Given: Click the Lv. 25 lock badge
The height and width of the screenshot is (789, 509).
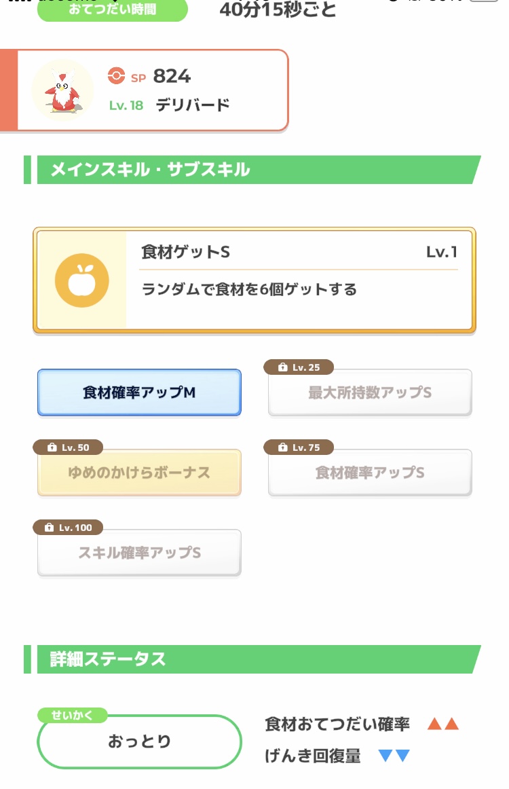Looking at the screenshot, I should pyautogui.click(x=299, y=367).
